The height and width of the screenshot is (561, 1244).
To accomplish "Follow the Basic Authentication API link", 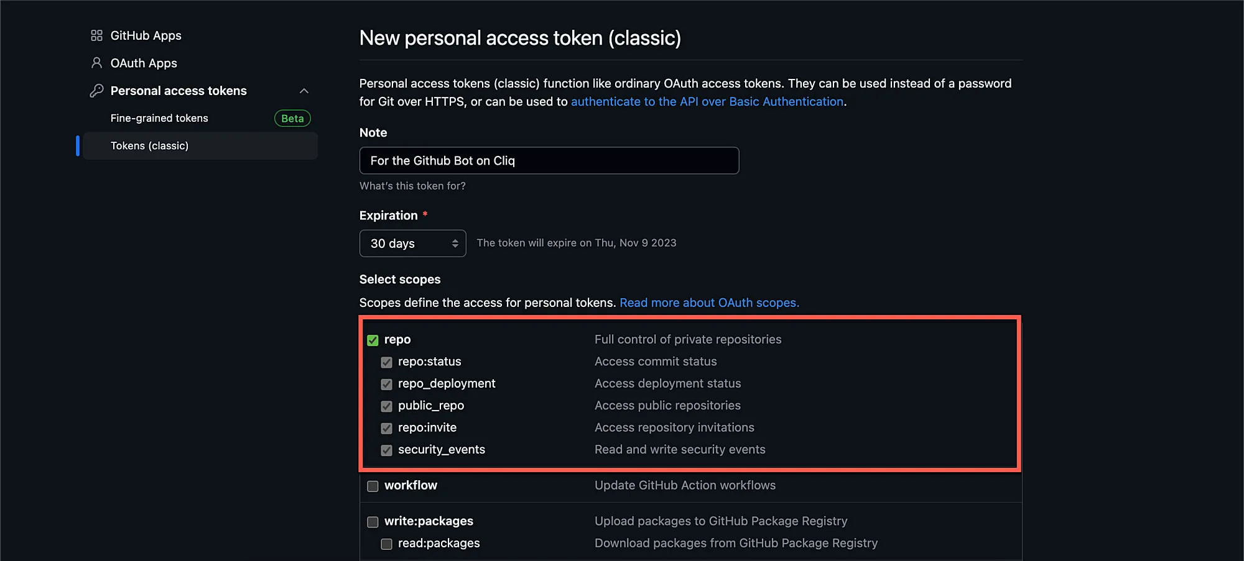I will [707, 101].
